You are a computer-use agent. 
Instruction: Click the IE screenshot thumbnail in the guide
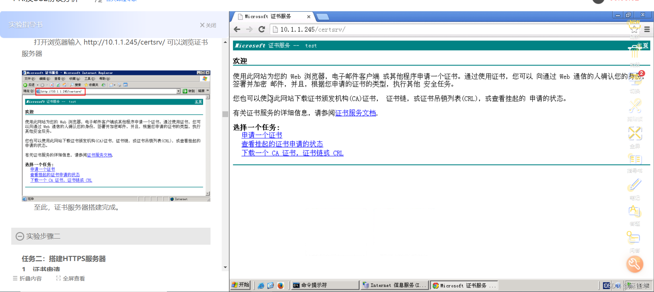click(x=116, y=136)
